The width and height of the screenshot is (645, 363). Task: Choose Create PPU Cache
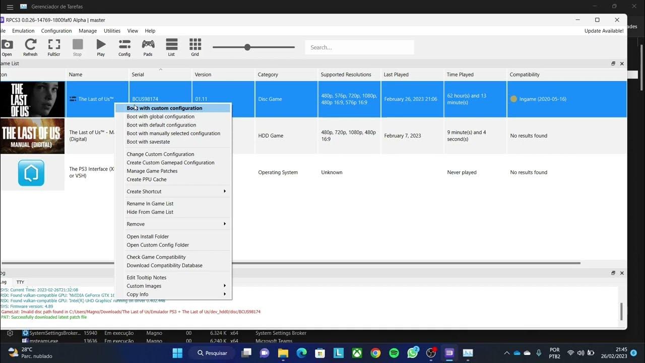click(x=173, y=179)
